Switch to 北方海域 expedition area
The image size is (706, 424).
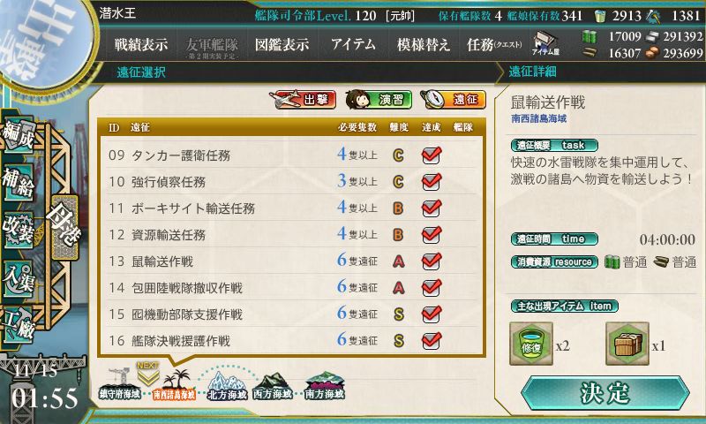tap(227, 386)
